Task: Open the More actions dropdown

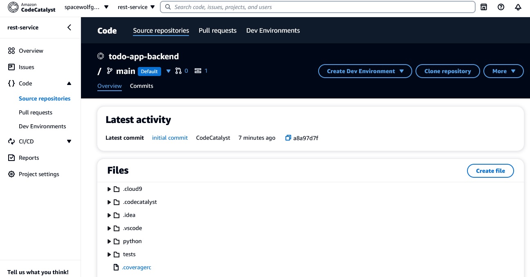Action: point(503,71)
